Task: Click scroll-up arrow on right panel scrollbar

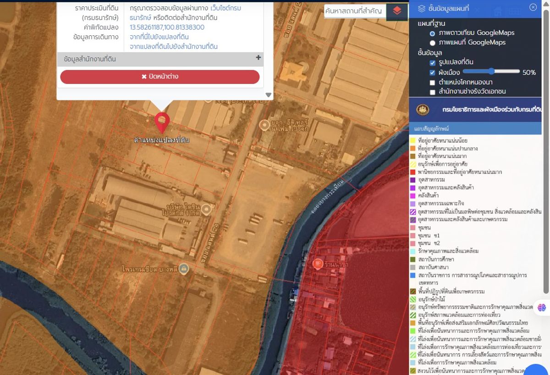Action: pyautogui.click(x=546, y=4)
